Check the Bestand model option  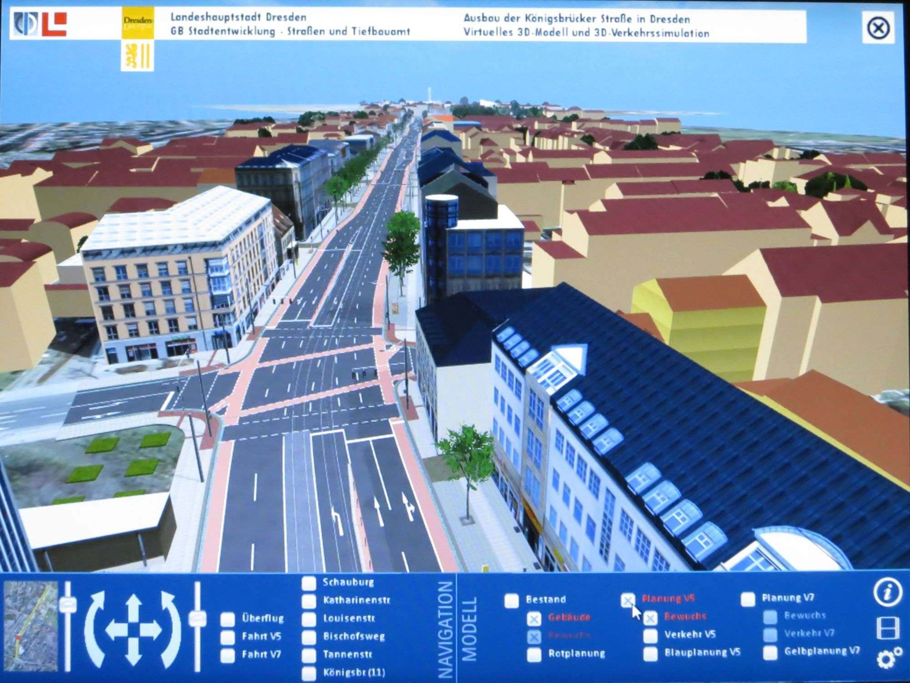(x=511, y=601)
